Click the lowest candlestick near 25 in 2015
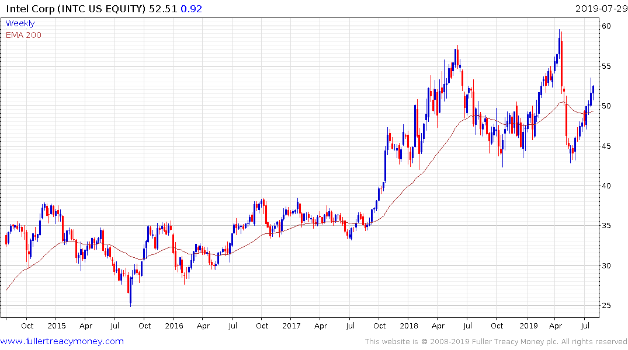This screenshot has width=628, height=350. click(131, 291)
